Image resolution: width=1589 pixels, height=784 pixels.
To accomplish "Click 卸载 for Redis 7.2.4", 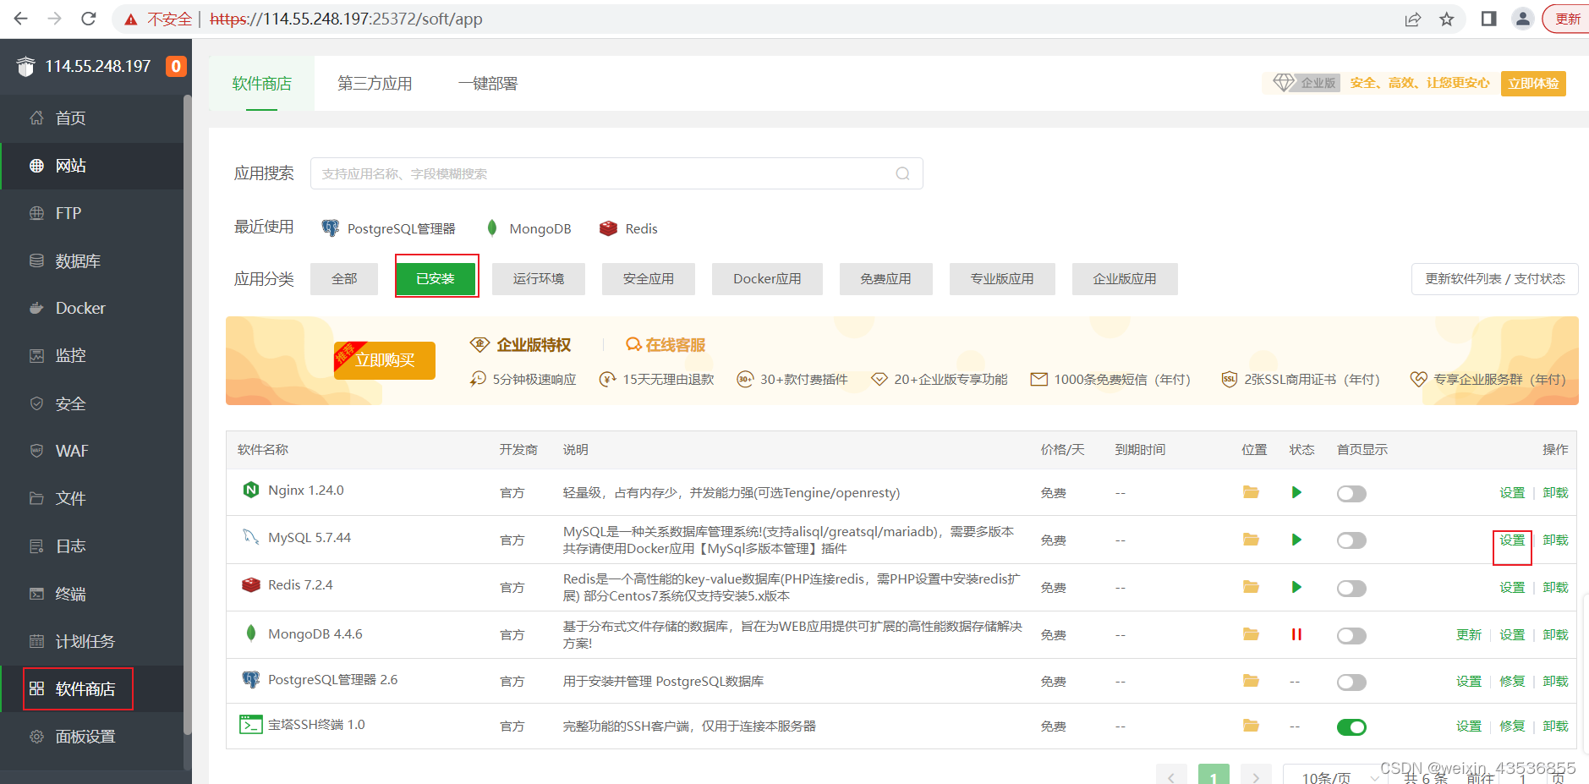I will pos(1555,588).
